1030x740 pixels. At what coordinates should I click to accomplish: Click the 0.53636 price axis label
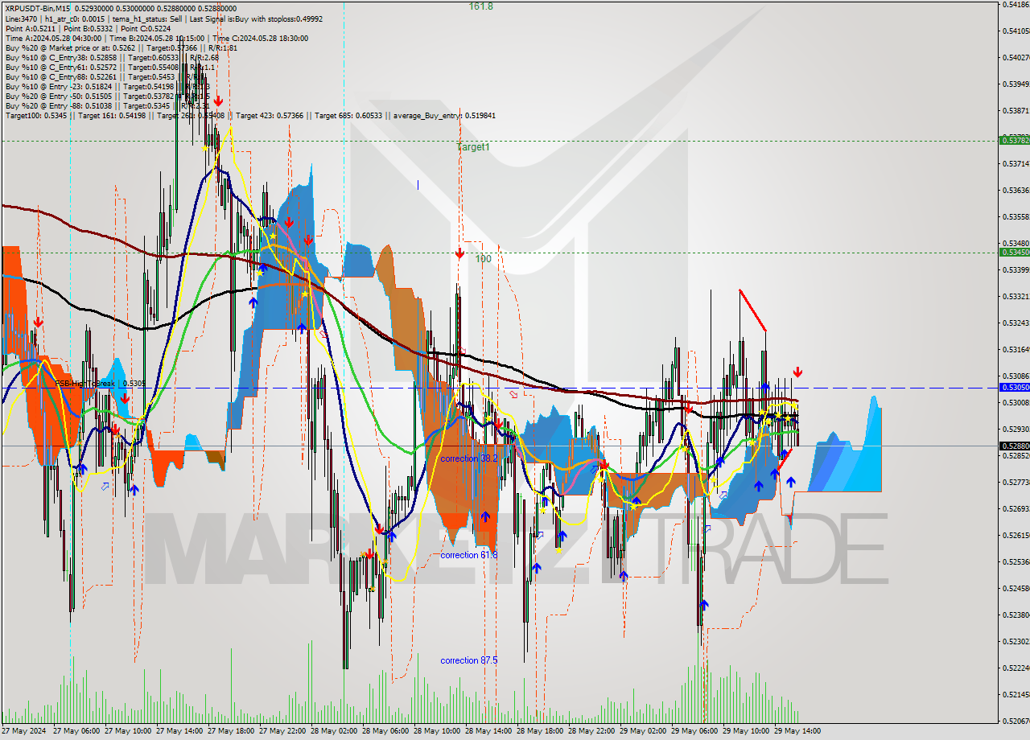click(1016, 190)
